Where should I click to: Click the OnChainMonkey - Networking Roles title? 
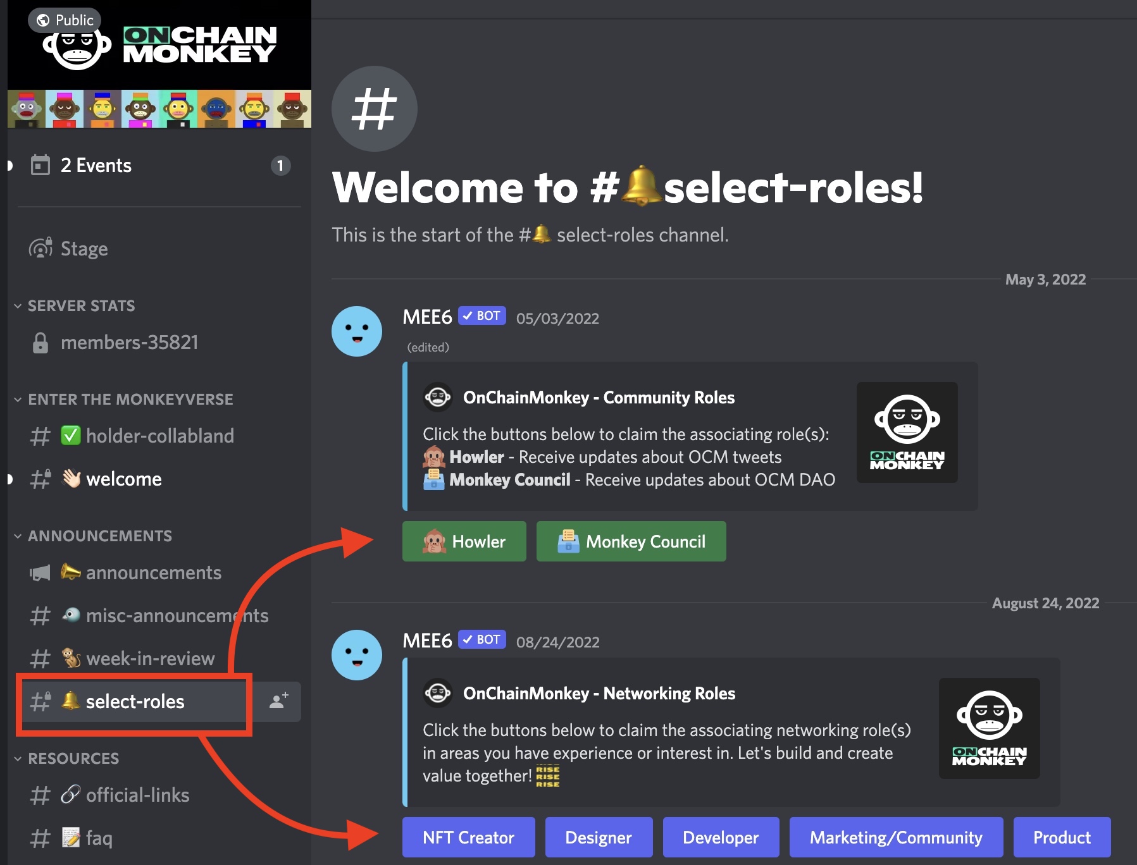[599, 694]
